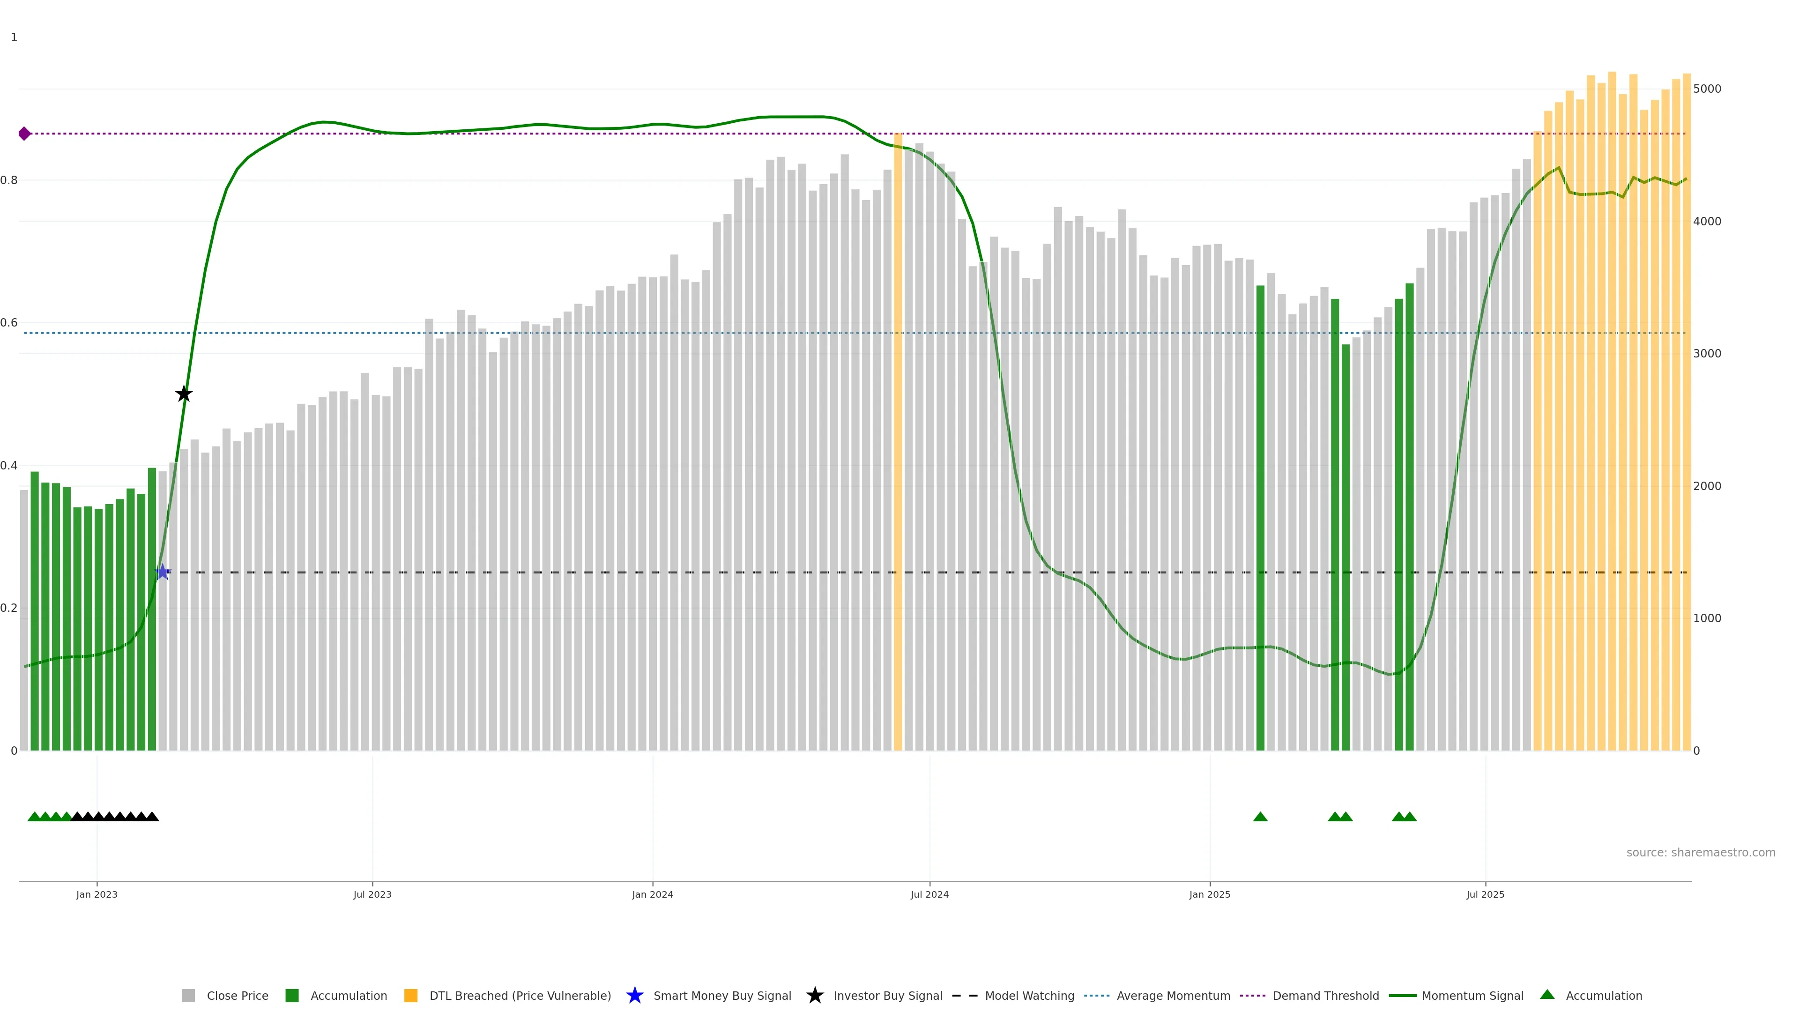This screenshot has width=1799, height=1012.
Task: Click the black star icon in the legend
Action: 814,995
